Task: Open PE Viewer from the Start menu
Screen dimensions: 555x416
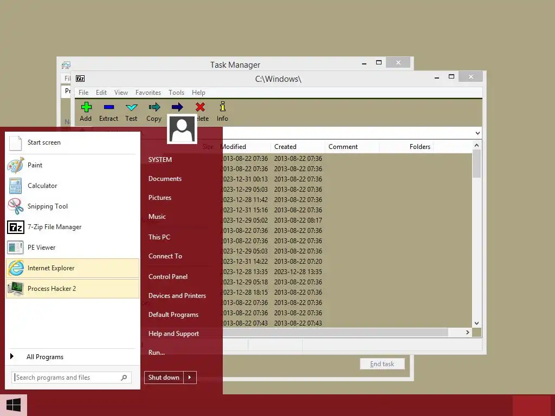Action: click(x=73, y=247)
